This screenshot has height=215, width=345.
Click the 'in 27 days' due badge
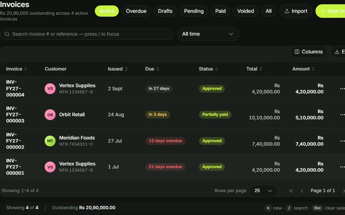coord(159,88)
